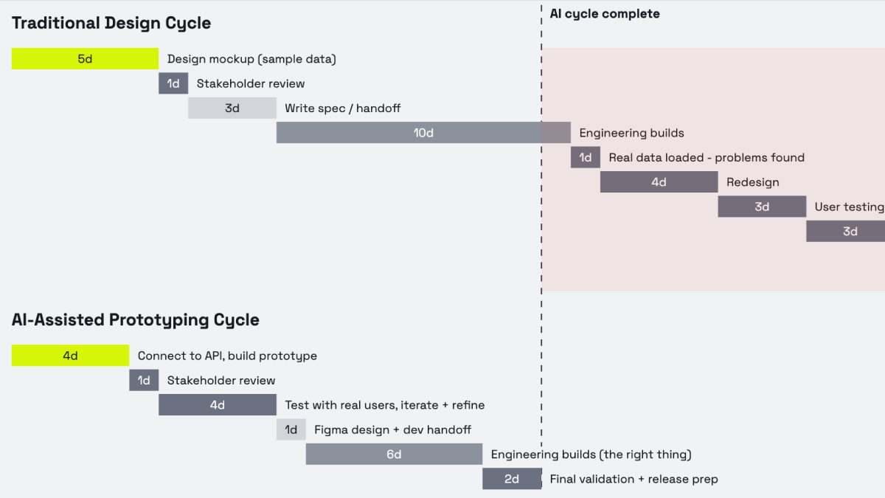Select the 10d Engineering builds bar

[x=423, y=133]
